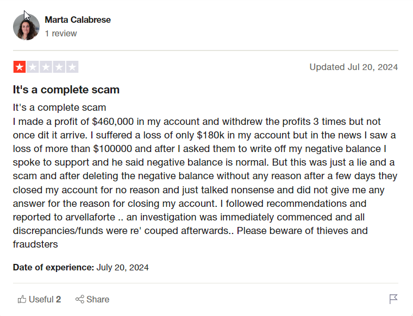The height and width of the screenshot is (316, 413).
Task: Click the word 'arvellaforte' in the review
Action: 90,217
